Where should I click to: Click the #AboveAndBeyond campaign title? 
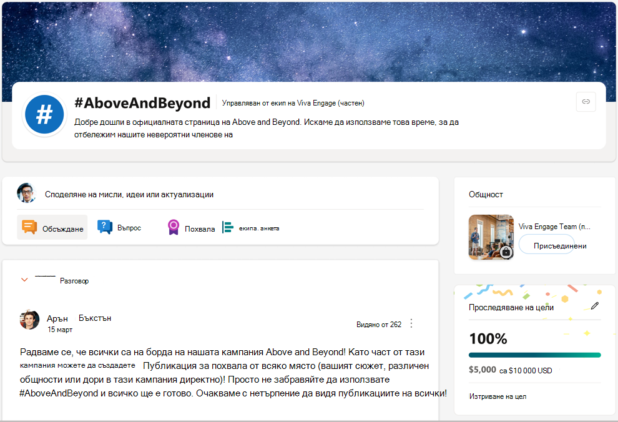point(142,103)
